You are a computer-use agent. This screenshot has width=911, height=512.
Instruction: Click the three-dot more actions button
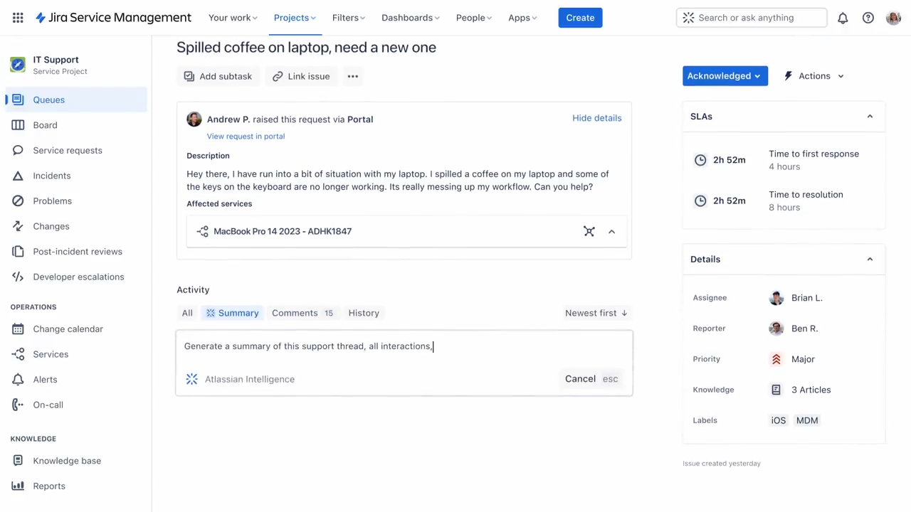352,76
